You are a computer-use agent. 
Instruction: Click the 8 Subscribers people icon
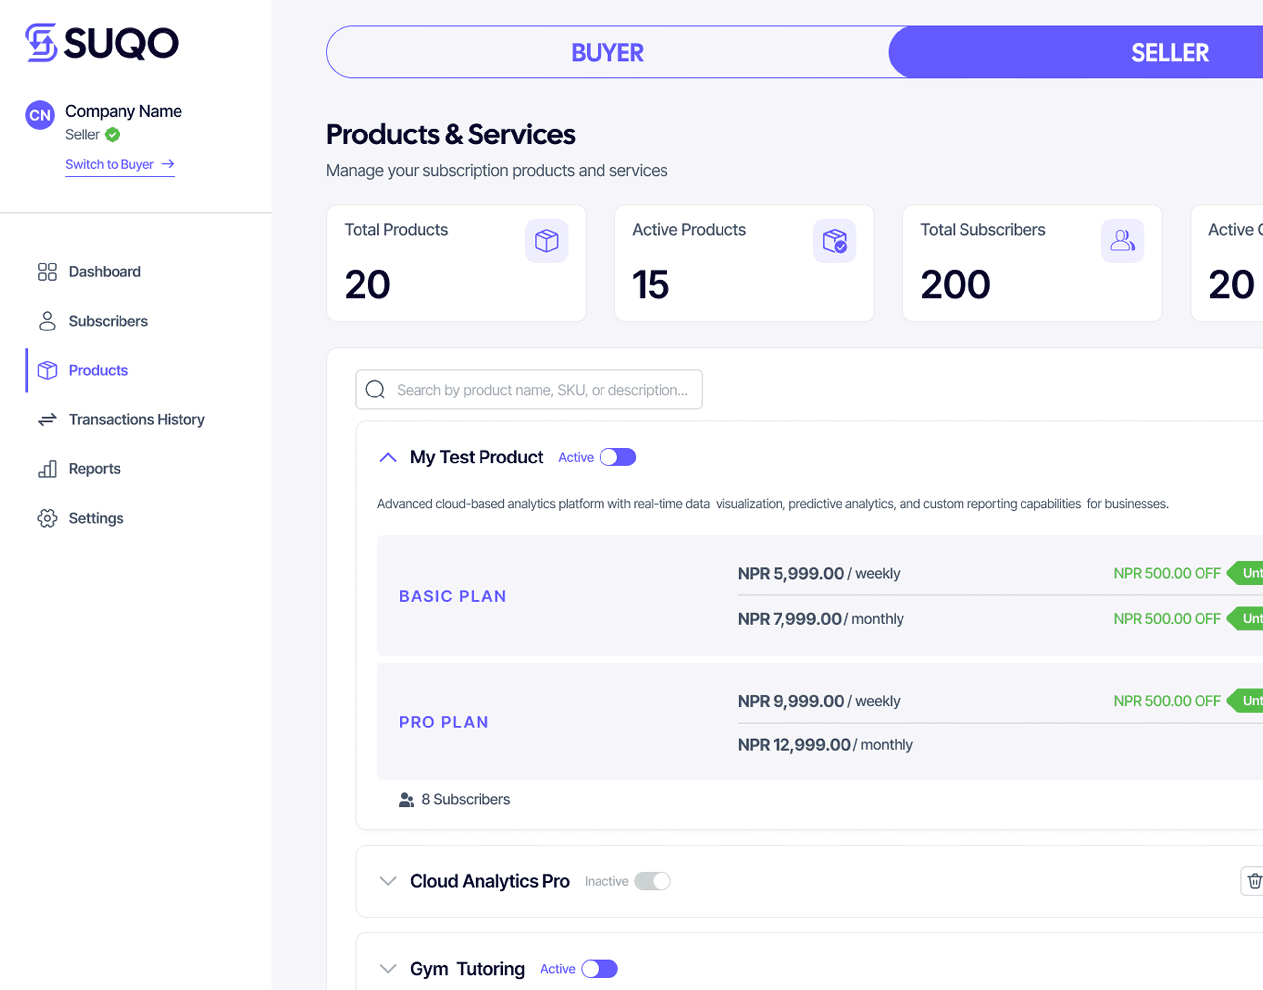[x=407, y=800]
